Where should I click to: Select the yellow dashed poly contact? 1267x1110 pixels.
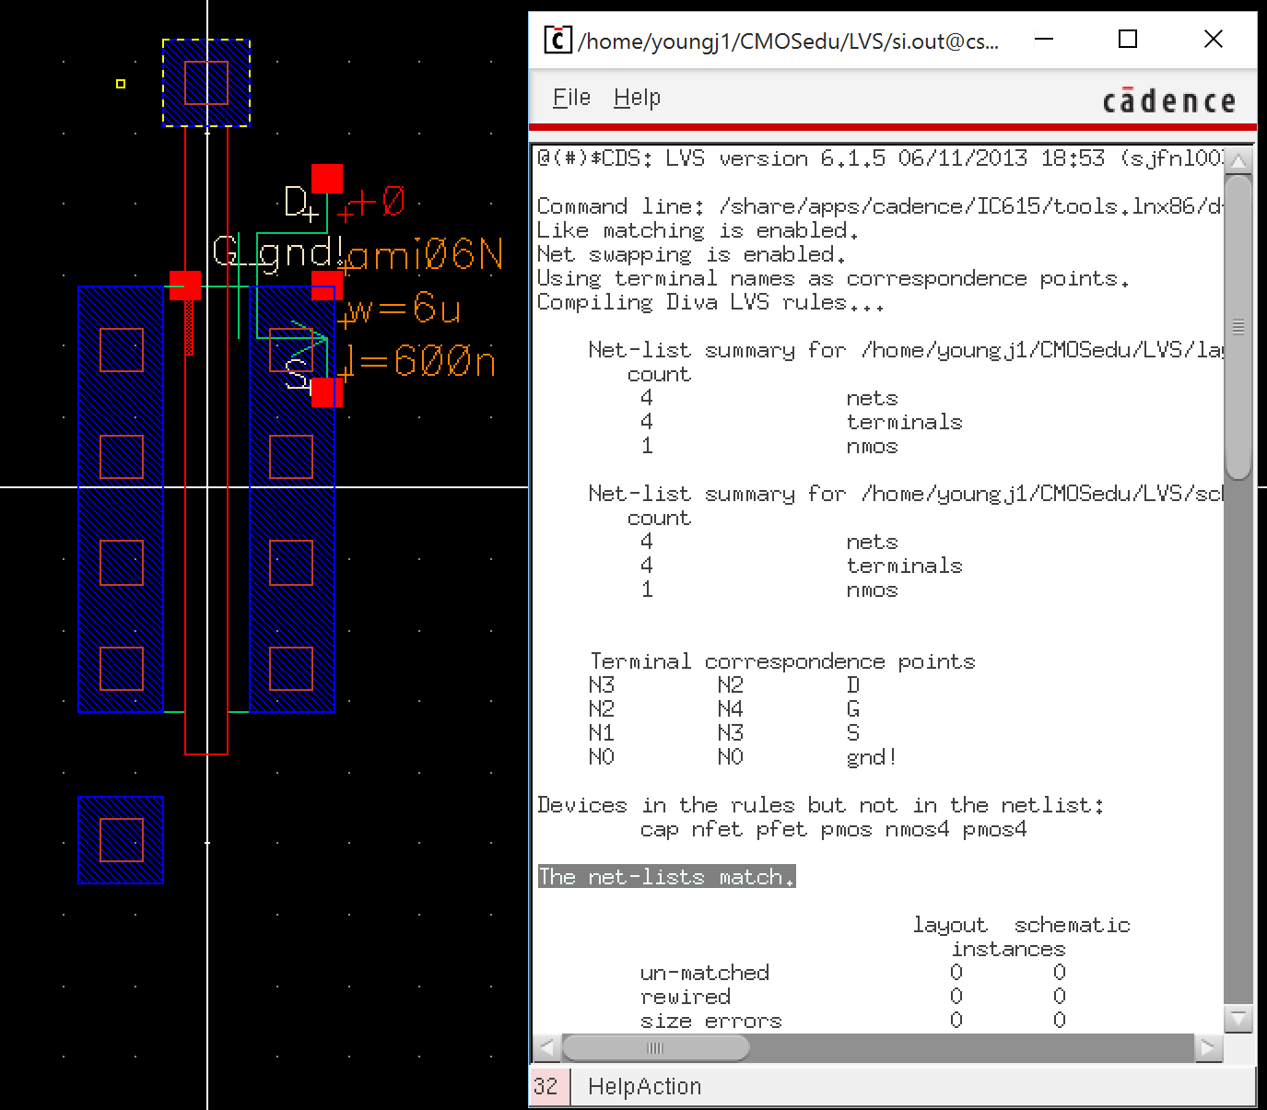click(x=206, y=83)
